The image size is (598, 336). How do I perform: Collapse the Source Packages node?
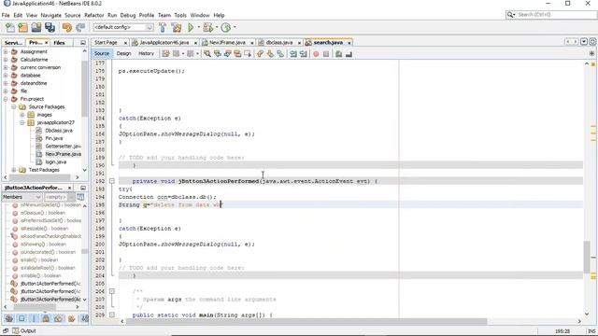click(14, 106)
